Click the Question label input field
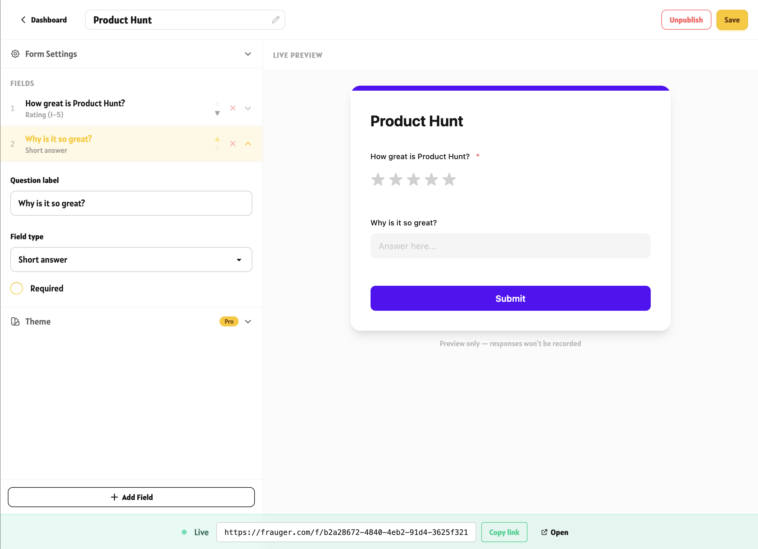Screen dimensions: 758x549 (131, 203)
